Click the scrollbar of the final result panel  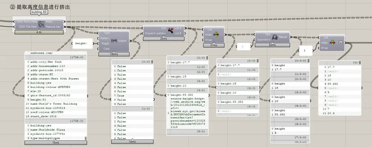click(360, 63)
